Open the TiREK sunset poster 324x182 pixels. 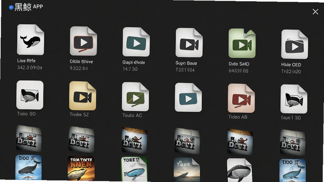pyautogui.click(x=187, y=170)
